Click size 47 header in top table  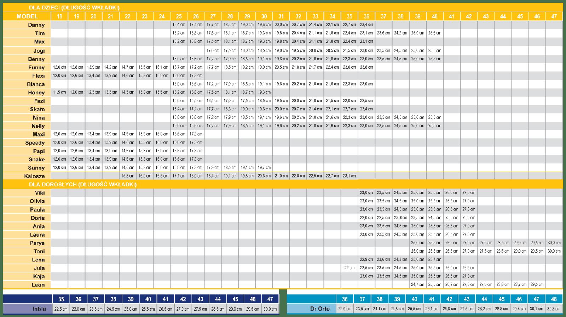(554, 16)
